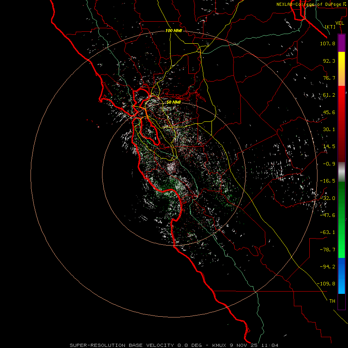Click the 30.1 velocity scale value
The height and width of the screenshot is (348, 348).
pyautogui.click(x=329, y=130)
